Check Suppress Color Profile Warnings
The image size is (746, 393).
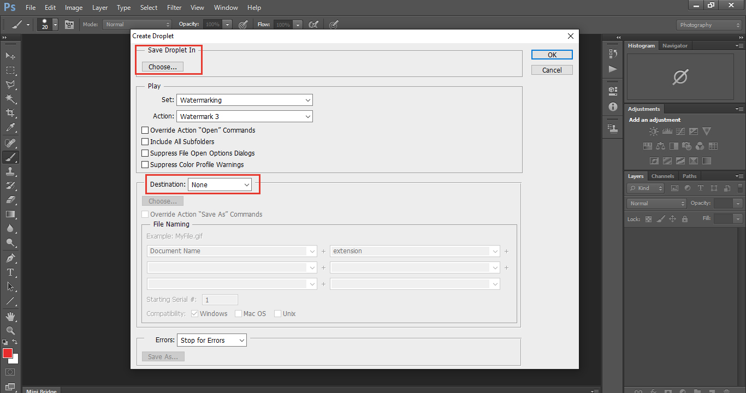[145, 165]
